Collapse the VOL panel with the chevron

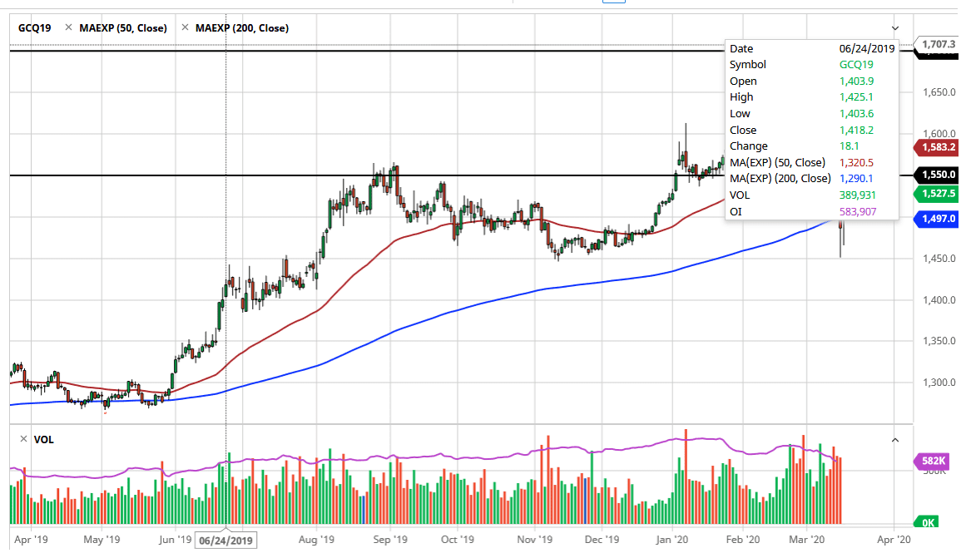pyautogui.click(x=895, y=440)
